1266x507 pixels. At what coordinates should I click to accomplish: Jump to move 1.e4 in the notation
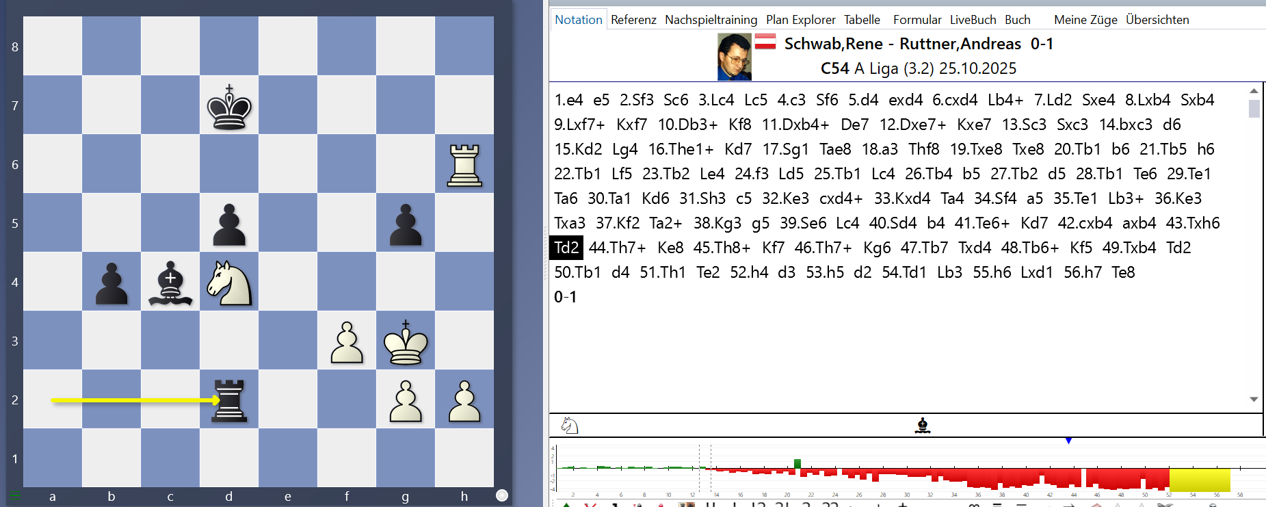click(568, 100)
